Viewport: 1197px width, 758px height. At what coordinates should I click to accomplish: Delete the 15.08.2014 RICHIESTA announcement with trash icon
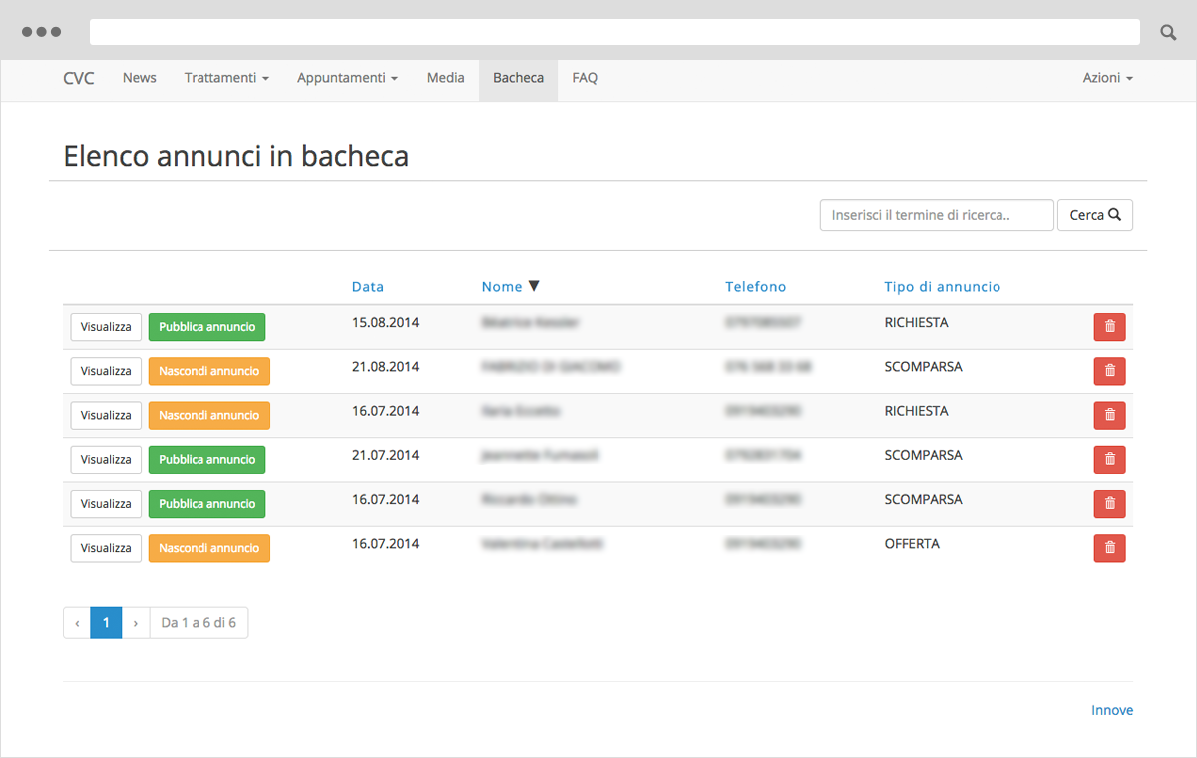point(1109,327)
